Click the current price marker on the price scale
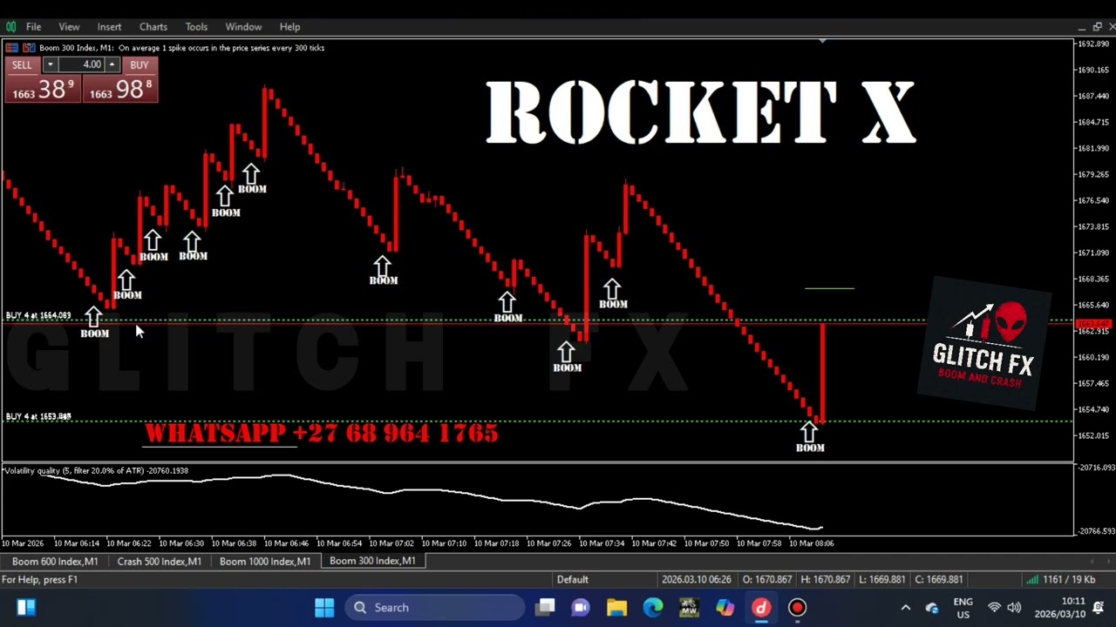 (x=1093, y=324)
